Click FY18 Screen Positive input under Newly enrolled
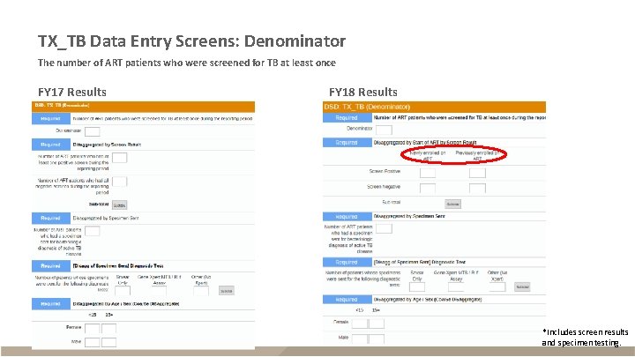Screen dimensions: 635x357 coord(428,174)
